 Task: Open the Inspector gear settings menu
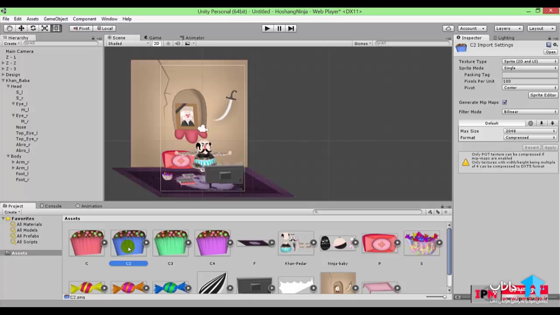556,45
